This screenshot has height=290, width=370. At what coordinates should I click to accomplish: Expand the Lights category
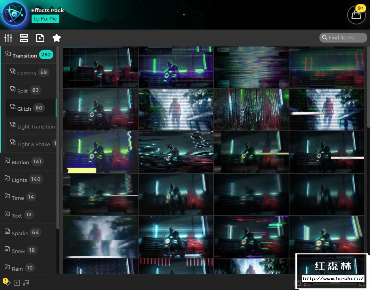click(x=28, y=179)
